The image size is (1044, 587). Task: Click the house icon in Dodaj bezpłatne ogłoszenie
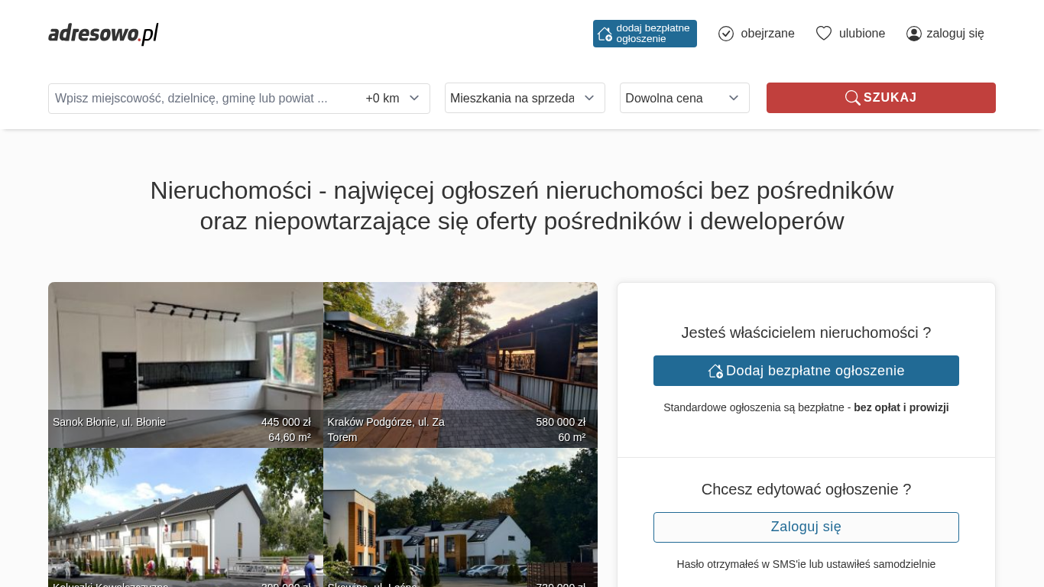[715, 371]
